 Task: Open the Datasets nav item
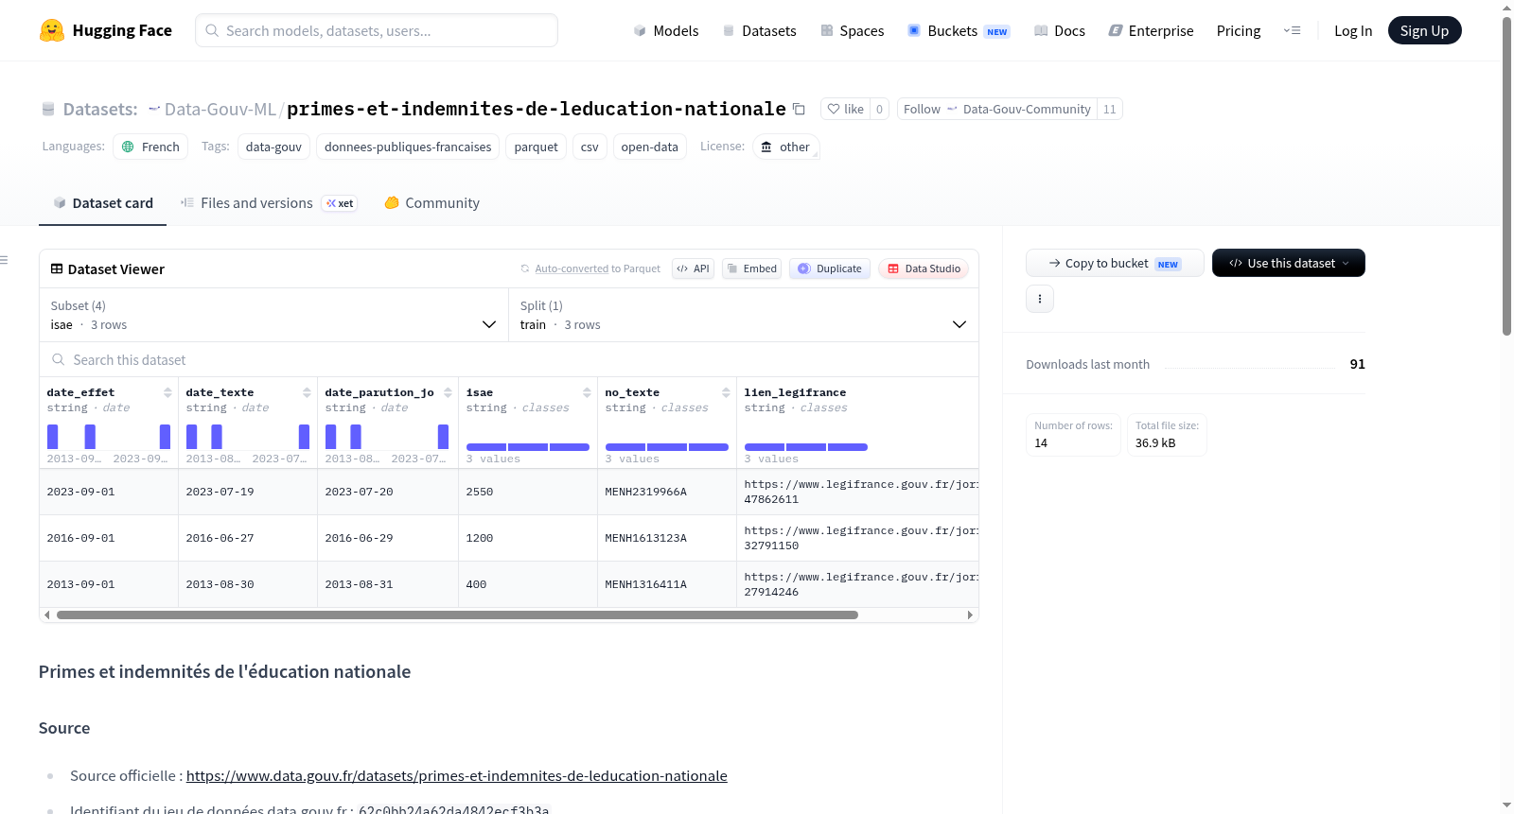coord(759,30)
